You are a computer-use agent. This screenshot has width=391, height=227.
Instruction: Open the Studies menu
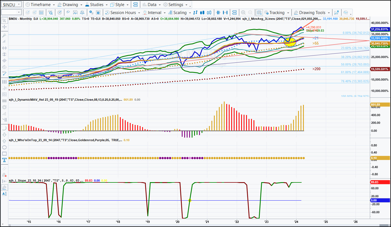[96, 5]
